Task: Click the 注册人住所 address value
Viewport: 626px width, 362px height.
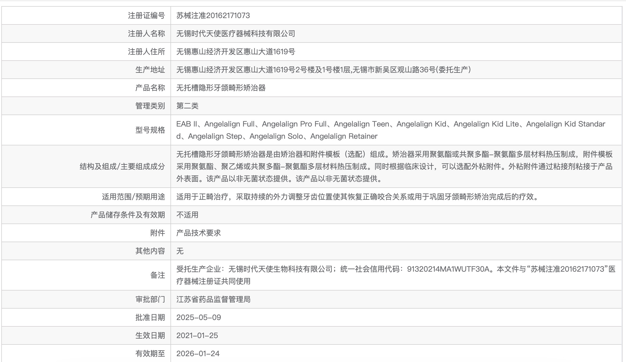Action: pos(236,52)
